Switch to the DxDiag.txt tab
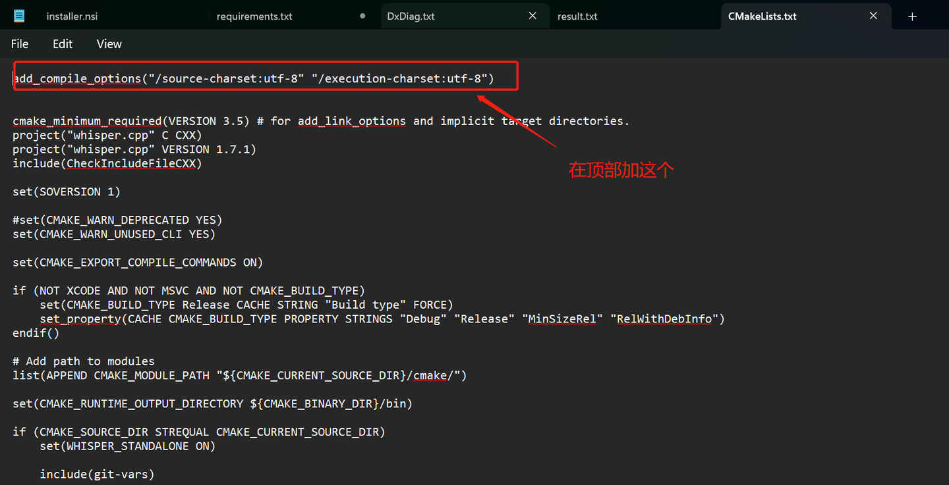949x485 pixels. point(411,16)
